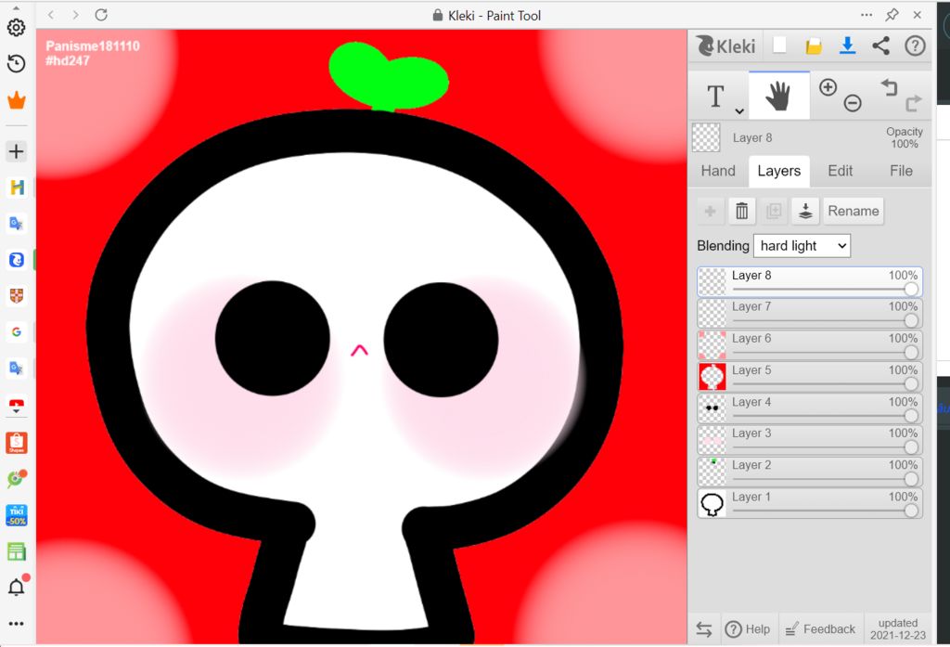The image size is (950, 647).
Task: Select Layer 4 in the list
Action: tap(809, 408)
